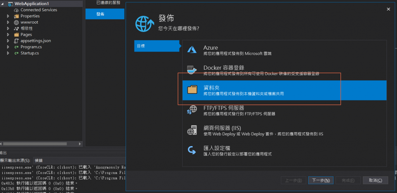Select the 發佈 tab in the left panel
The image size is (397, 193).
pyautogui.click(x=105, y=14)
